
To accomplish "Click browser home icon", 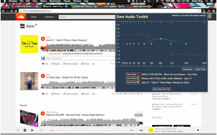I will [16, 11].
